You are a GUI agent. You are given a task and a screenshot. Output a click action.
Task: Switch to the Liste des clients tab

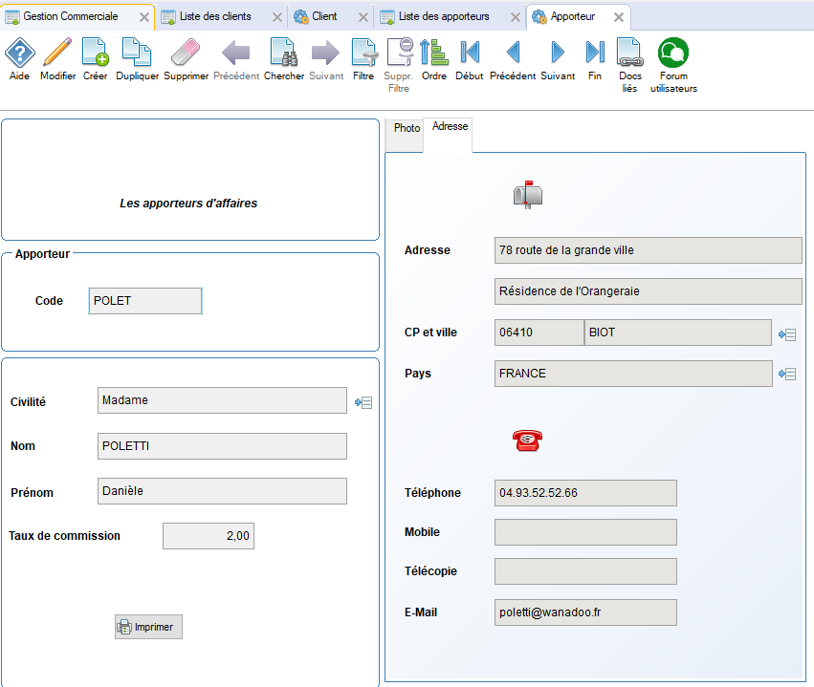point(215,16)
